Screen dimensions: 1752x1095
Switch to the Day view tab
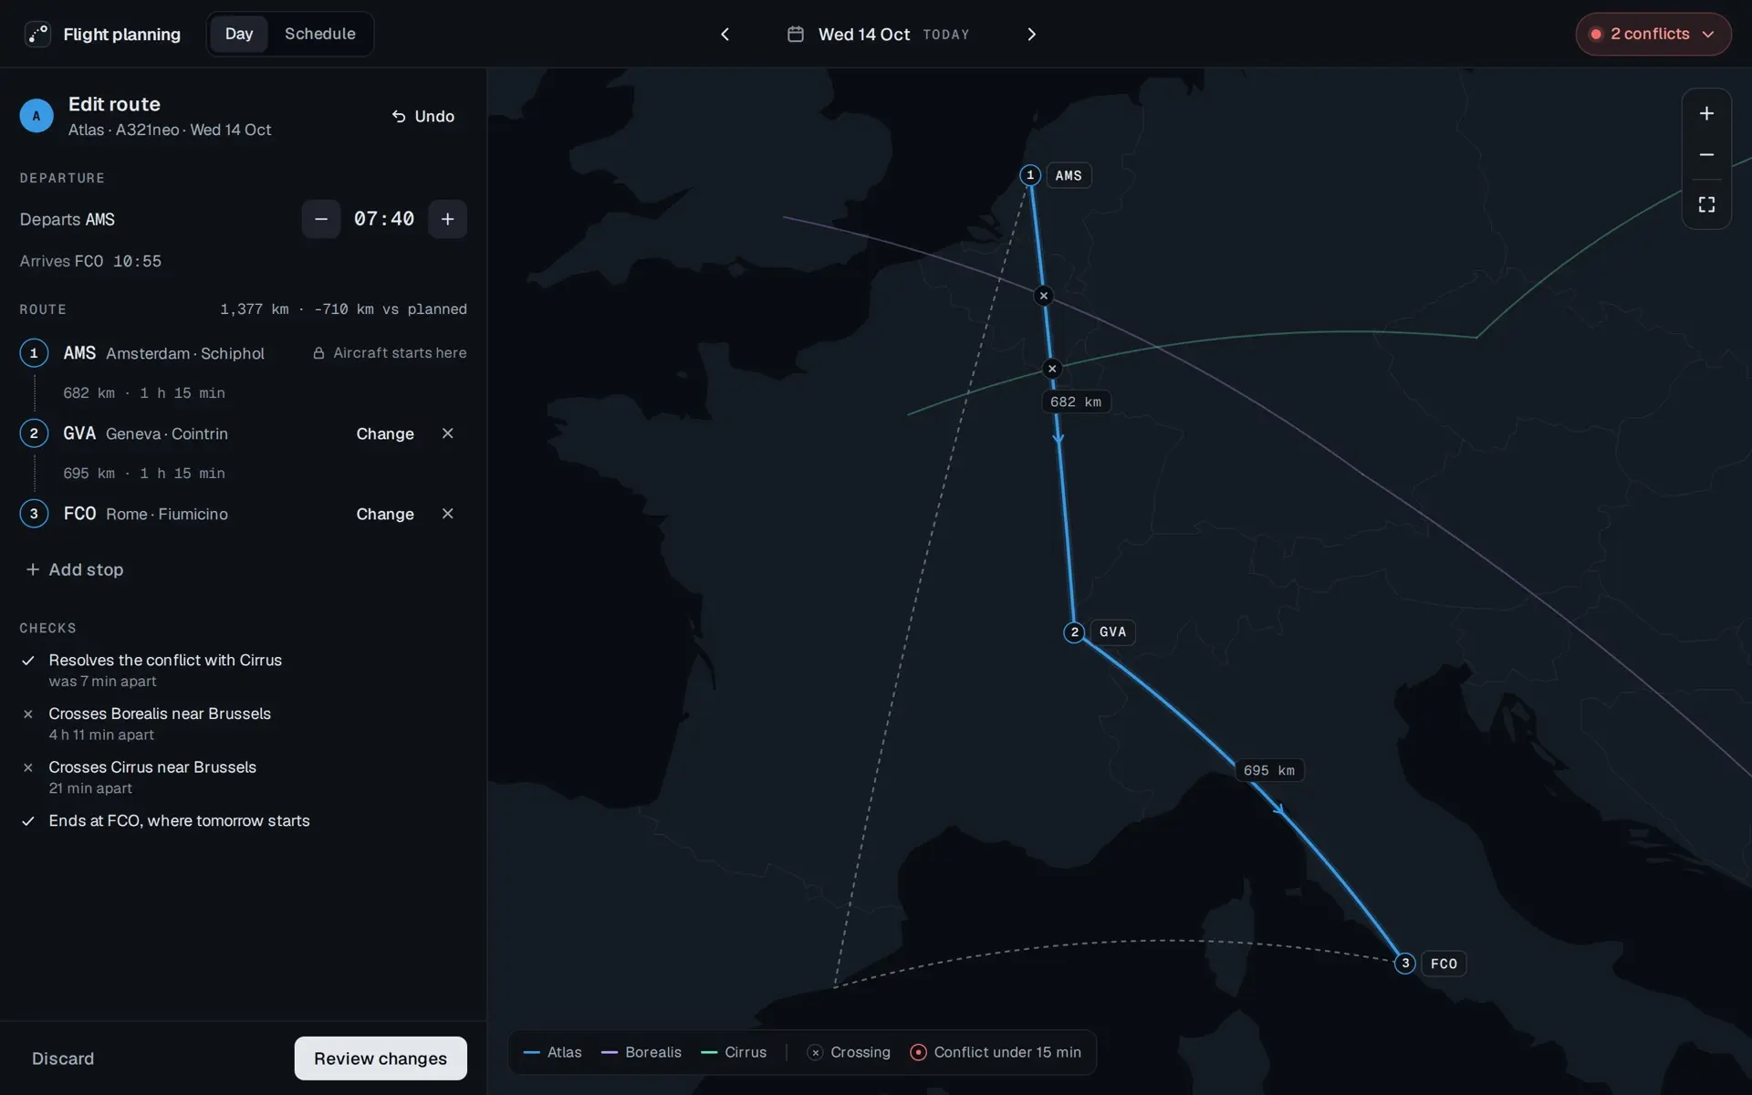click(x=239, y=34)
